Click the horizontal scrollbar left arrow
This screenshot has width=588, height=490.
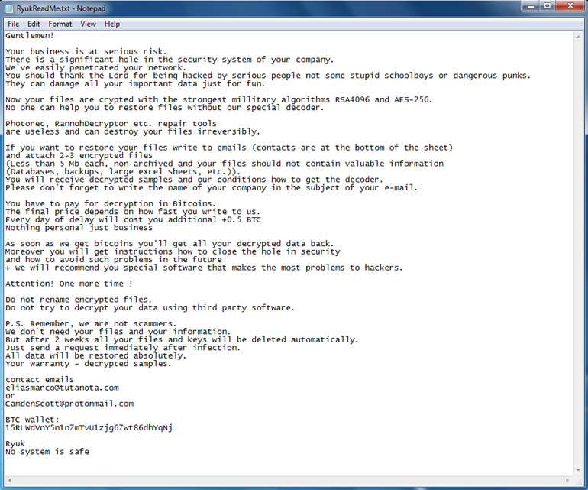click(x=9, y=480)
